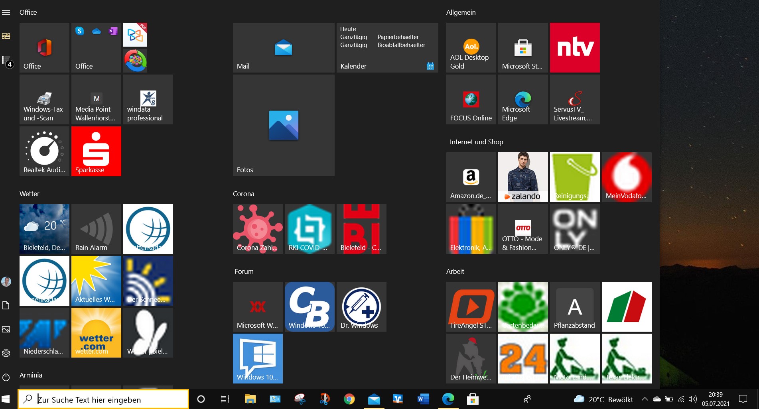Open the Power options button
Viewport: 759px width, 409px height.
click(6, 377)
